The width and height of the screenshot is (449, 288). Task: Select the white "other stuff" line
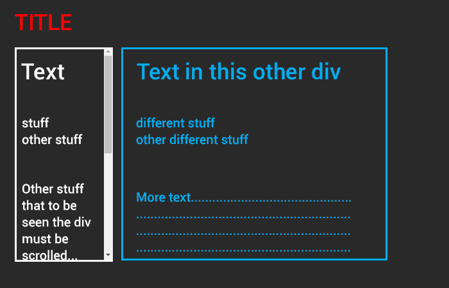click(52, 140)
